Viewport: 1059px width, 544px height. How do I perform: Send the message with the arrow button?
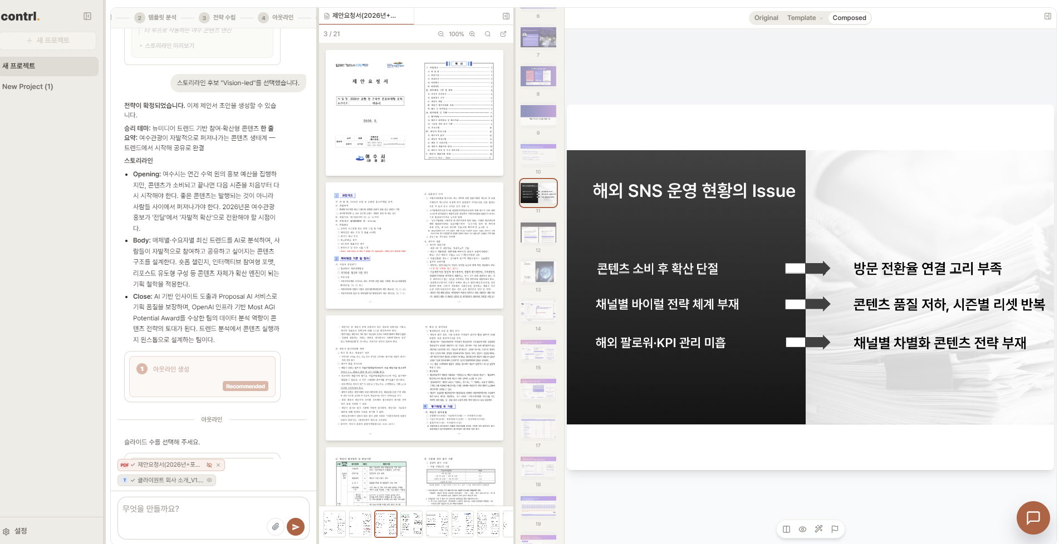click(x=296, y=526)
